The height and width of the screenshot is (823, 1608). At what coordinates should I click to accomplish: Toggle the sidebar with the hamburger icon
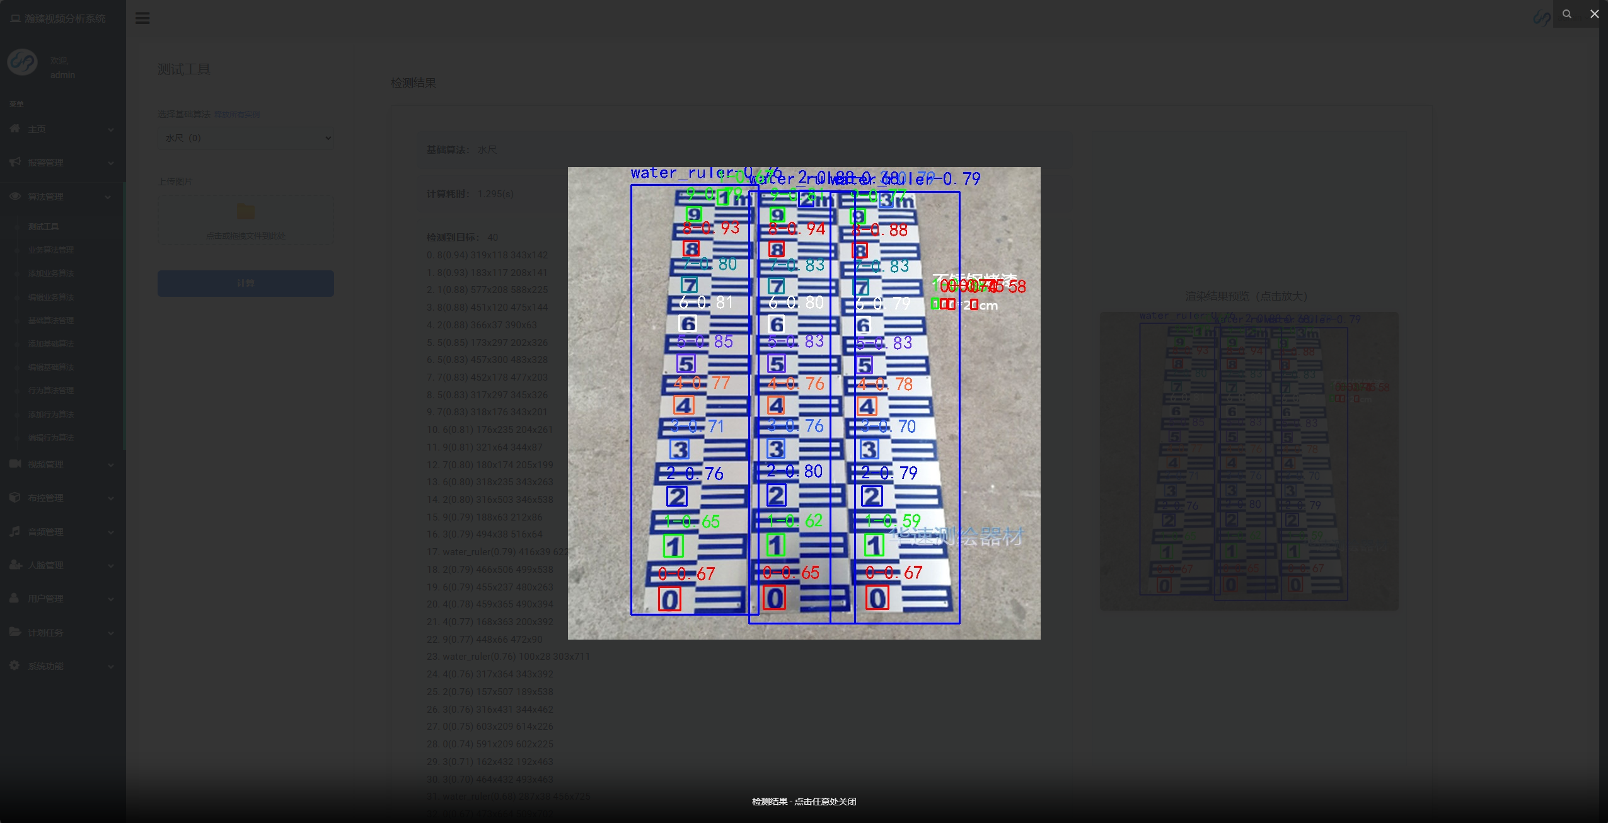coord(142,18)
